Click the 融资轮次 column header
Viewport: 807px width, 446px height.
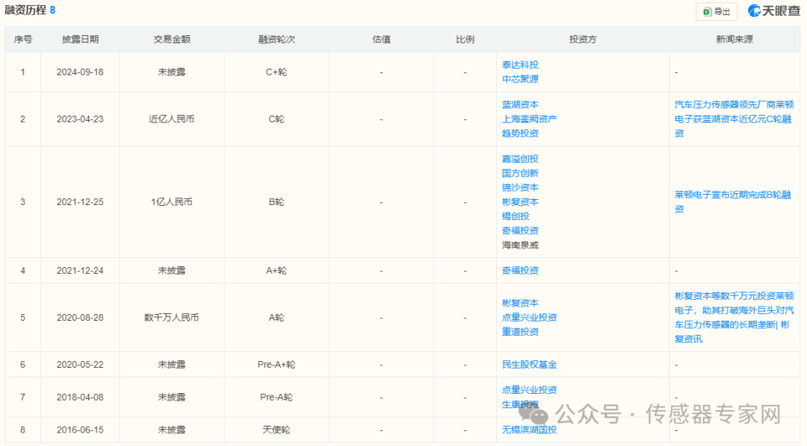[276, 40]
